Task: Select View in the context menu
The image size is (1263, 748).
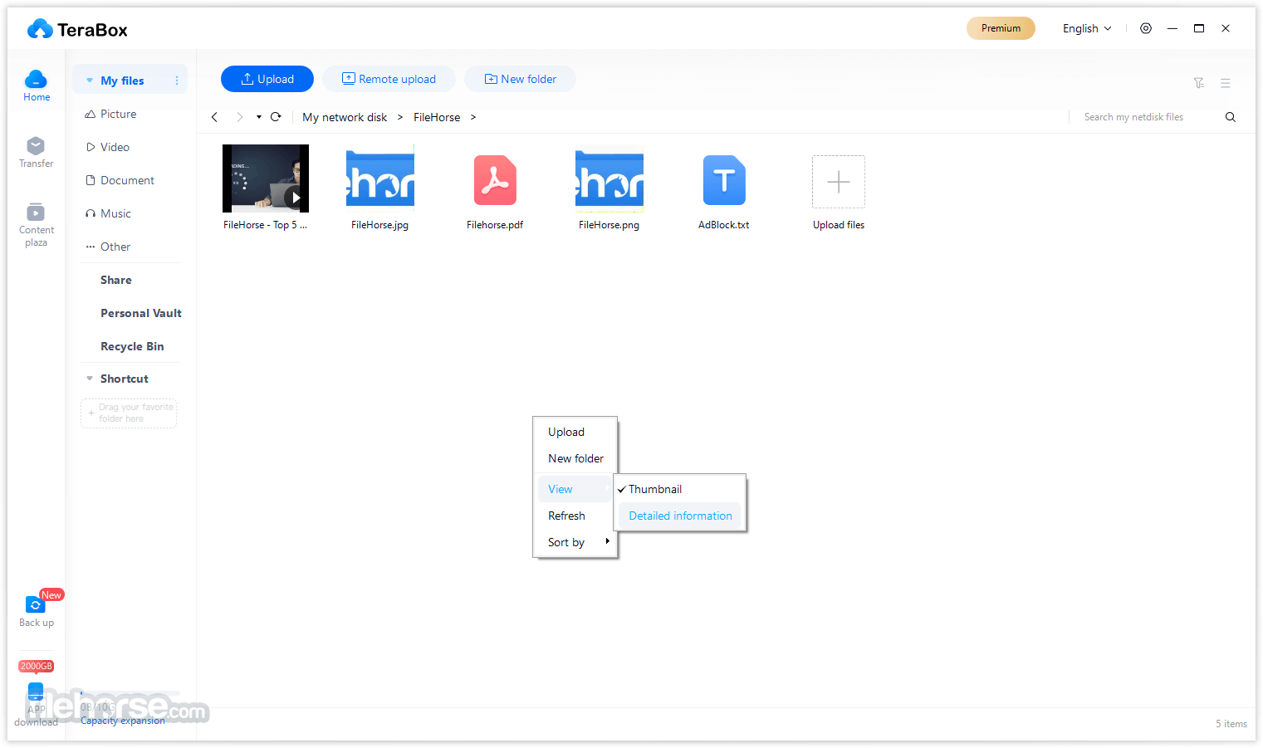Action: [x=575, y=489]
